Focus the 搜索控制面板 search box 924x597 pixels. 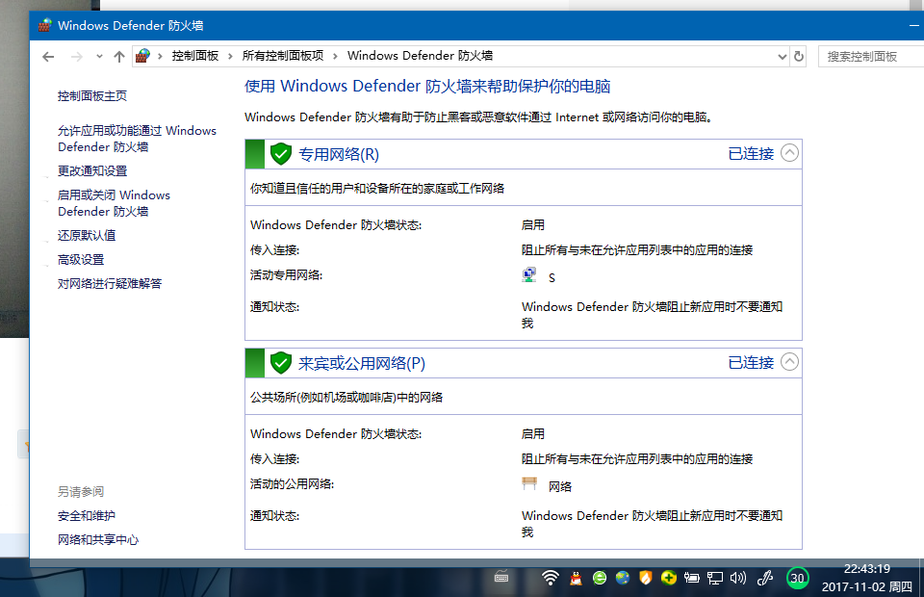coord(871,57)
